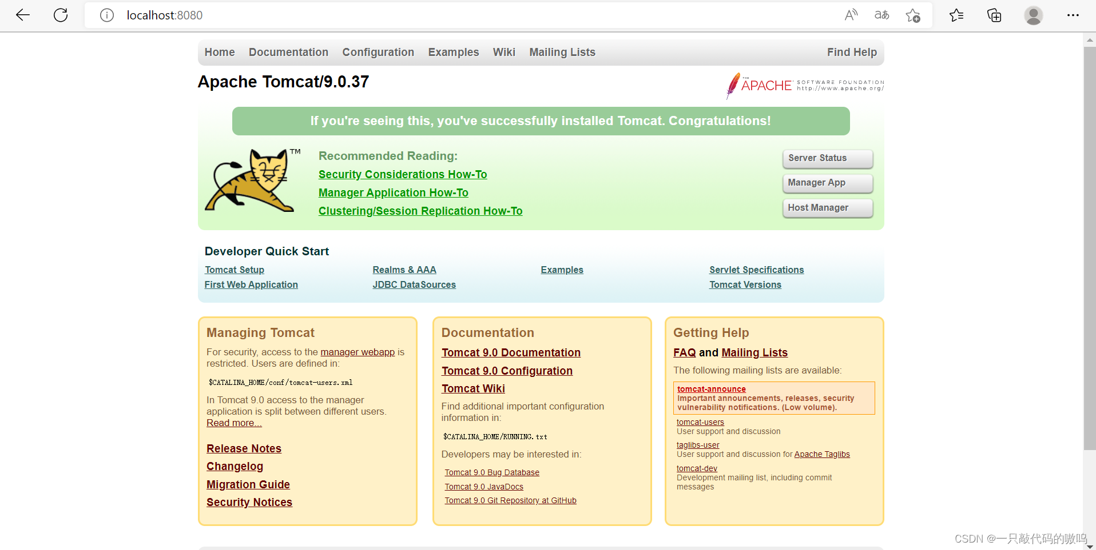This screenshot has width=1096, height=550.
Task: Open the Configuration navigation item
Action: (x=378, y=53)
